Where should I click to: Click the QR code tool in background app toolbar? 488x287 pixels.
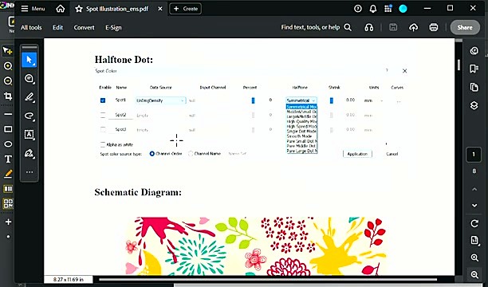[8, 203]
